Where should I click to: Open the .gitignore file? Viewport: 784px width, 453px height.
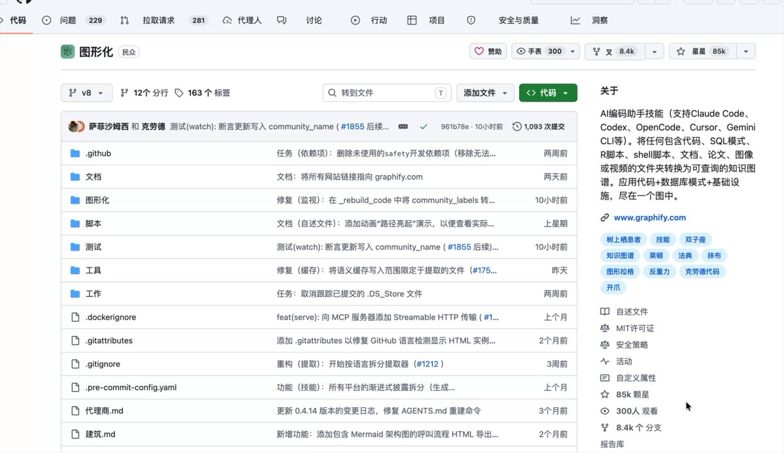(103, 364)
